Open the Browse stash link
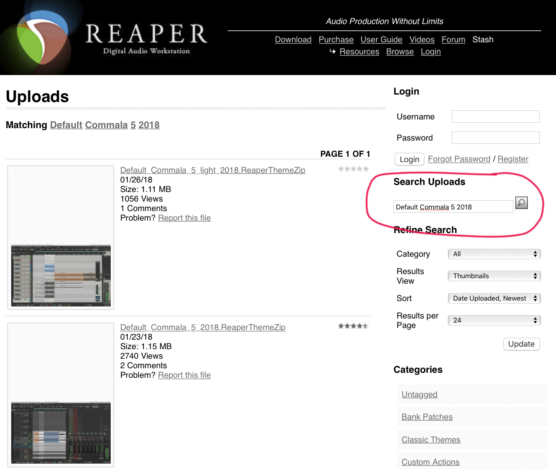This screenshot has height=469, width=556. tap(400, 51)
